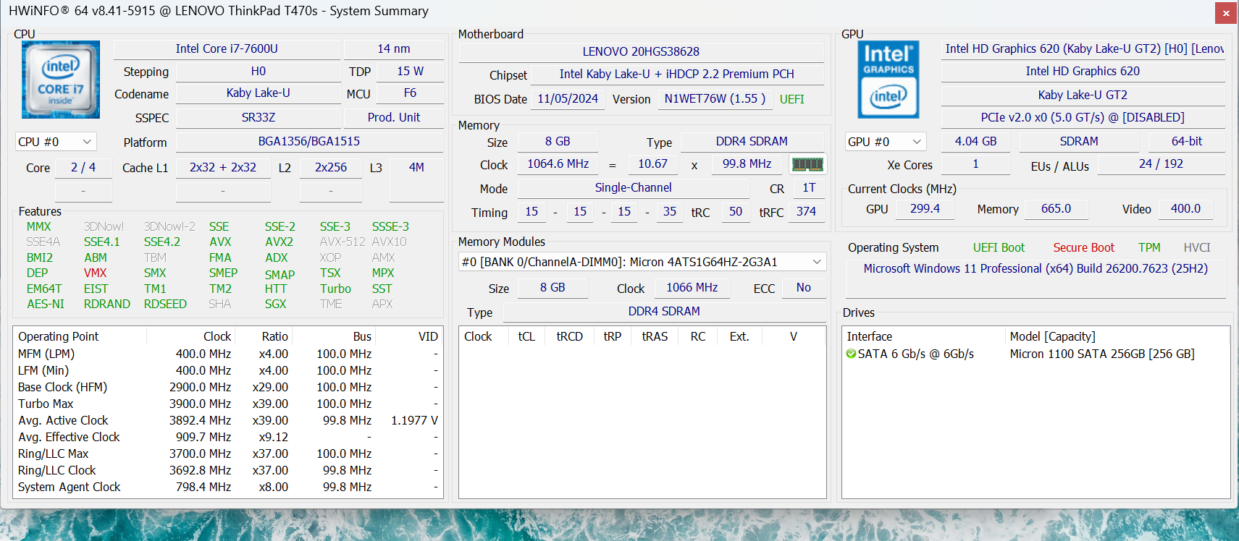Click the 1064.6 MHz memory clock value

click(558, 164)
